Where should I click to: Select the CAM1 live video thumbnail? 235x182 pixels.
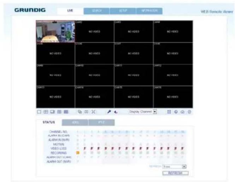pyautogui.click(x=55, y=31)
